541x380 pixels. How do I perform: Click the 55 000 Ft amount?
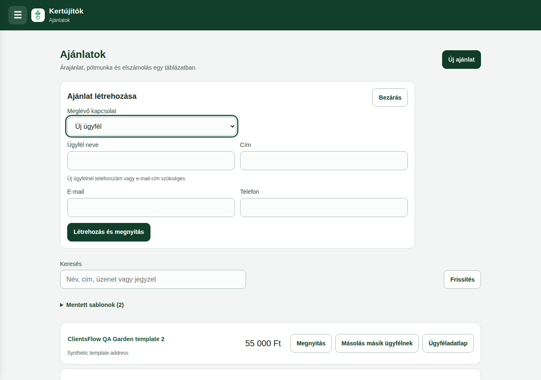(263, 343)
